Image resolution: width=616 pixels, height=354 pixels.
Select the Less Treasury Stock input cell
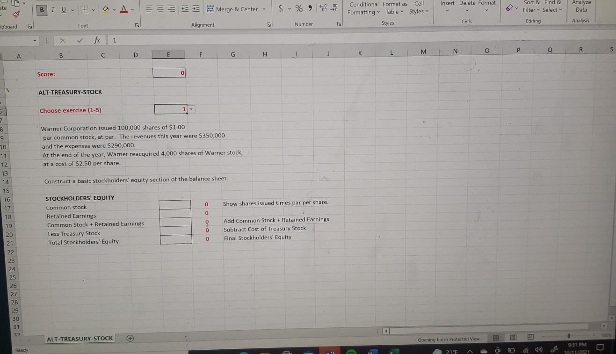176,231
